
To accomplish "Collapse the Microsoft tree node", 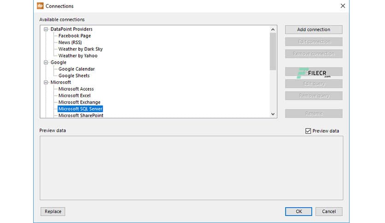I will click(46, 82).
